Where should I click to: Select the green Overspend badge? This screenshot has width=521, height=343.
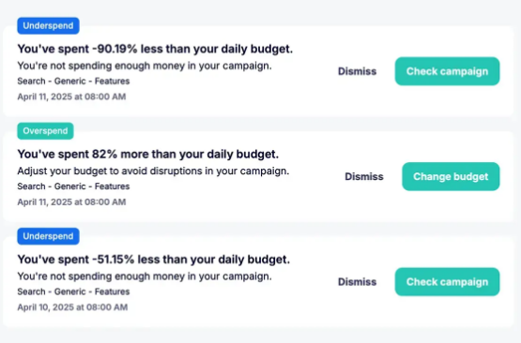pos(45,131)
